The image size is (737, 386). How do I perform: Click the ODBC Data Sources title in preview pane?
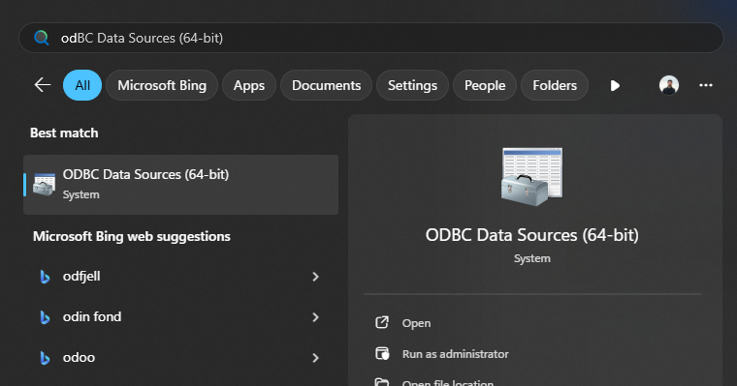(531, 235)
